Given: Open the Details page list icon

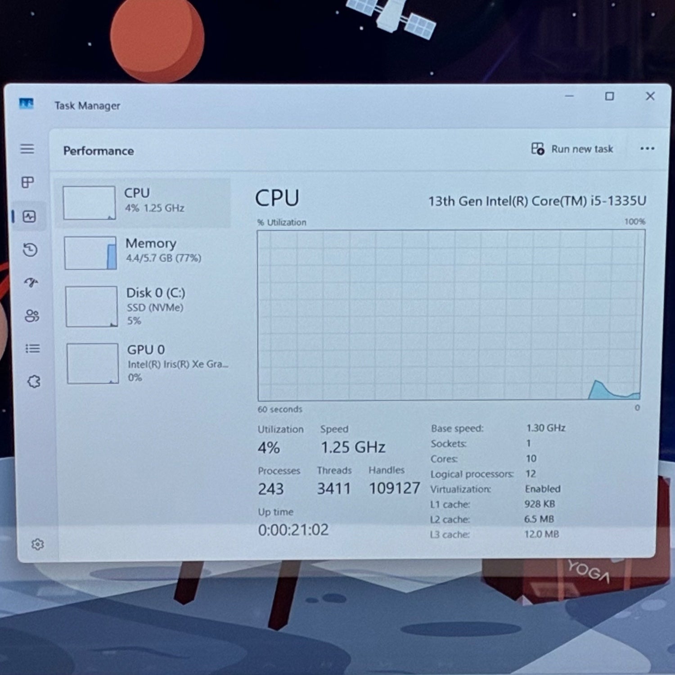Looking at the screenshot, I should pyautogui.click(x=32, y=348).
